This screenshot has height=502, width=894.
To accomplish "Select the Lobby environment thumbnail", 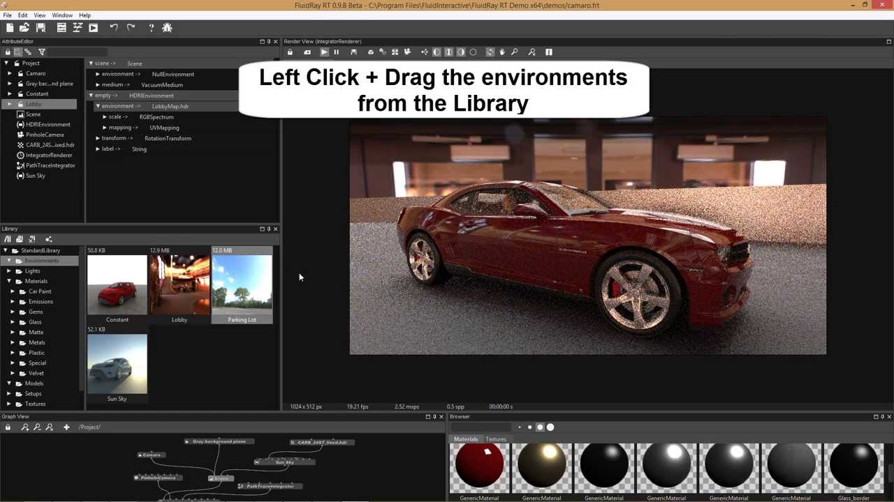I will coord(179,284).
